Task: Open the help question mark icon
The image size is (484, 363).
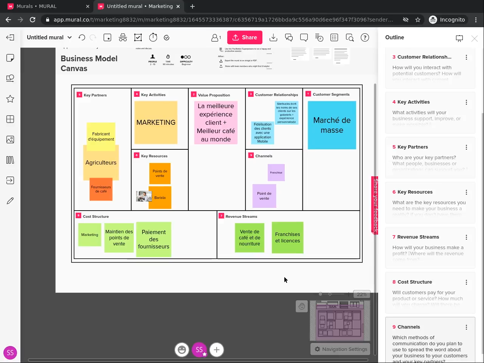Action: tap(365, 37)
